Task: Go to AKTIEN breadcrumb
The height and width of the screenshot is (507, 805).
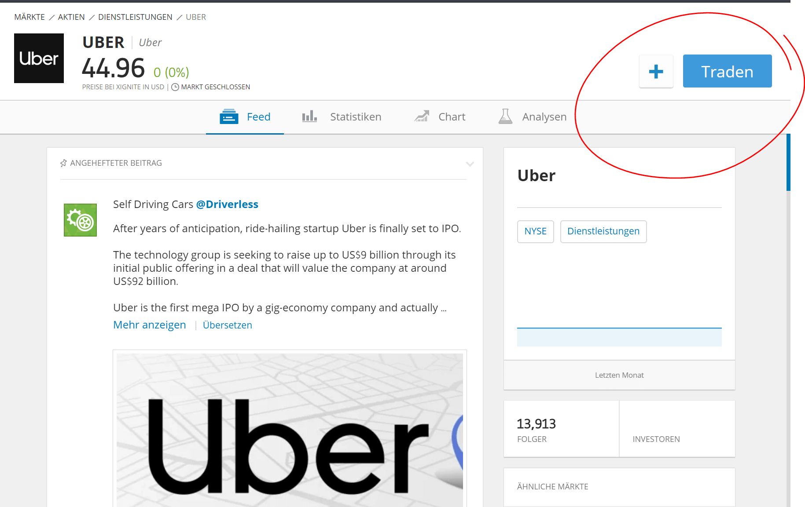Action: pyautogui.click(x=71, y=17)
